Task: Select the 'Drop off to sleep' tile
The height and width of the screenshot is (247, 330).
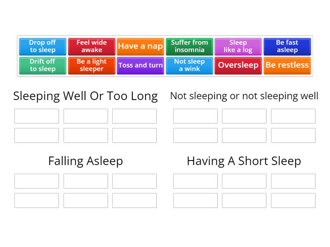Action: pos(42,47)
